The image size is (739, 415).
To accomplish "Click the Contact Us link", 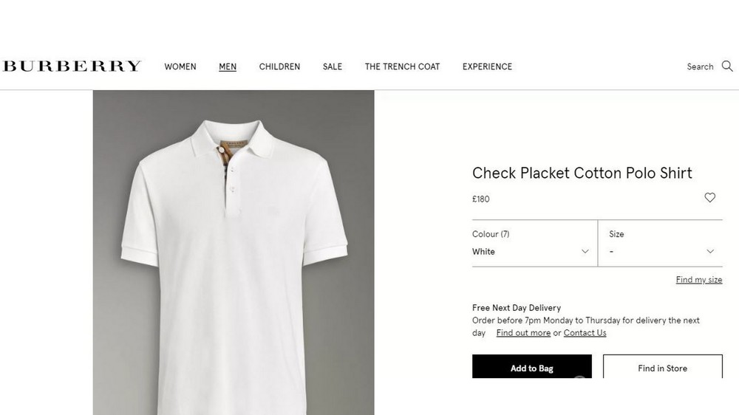I will (585, 333).
